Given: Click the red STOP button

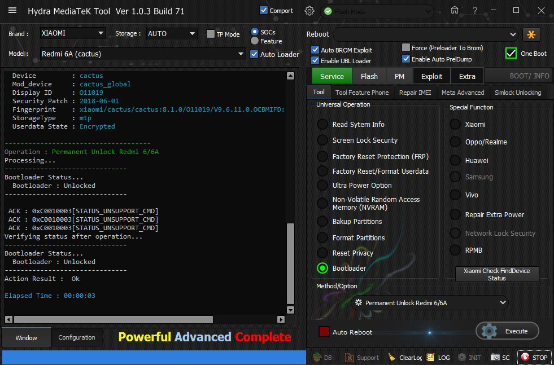Looking at the screenshot, I should pos(534,358).
